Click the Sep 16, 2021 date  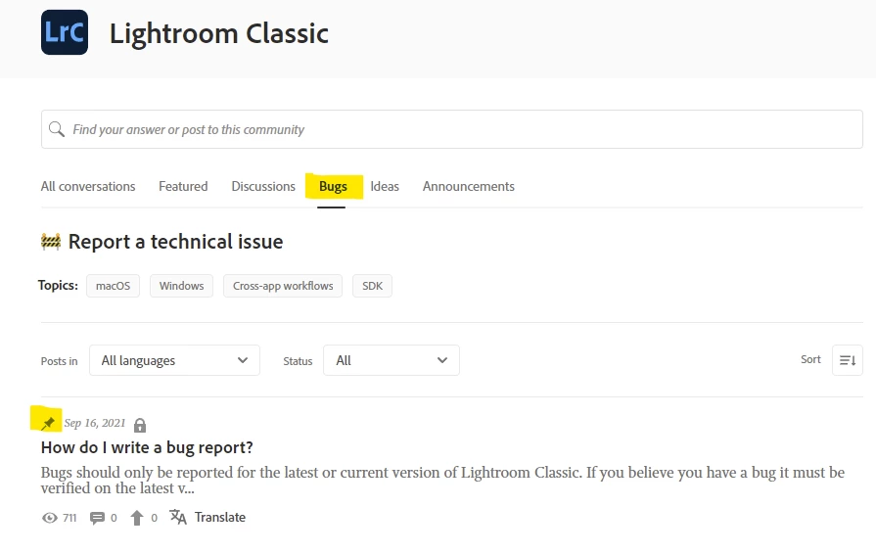pyautogui.click(x=94, y=423)
